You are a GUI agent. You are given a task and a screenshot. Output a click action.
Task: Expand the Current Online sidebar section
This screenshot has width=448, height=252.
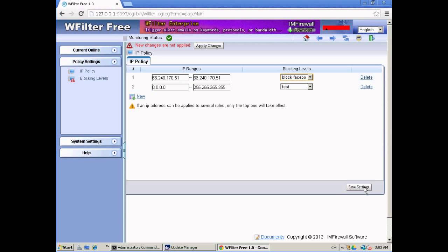click(91, 50)
